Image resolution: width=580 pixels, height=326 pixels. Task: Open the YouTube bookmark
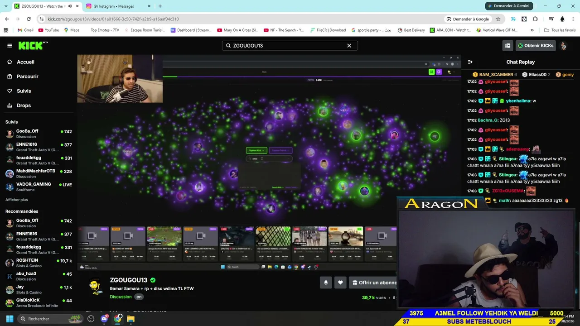tap(48, 30)
